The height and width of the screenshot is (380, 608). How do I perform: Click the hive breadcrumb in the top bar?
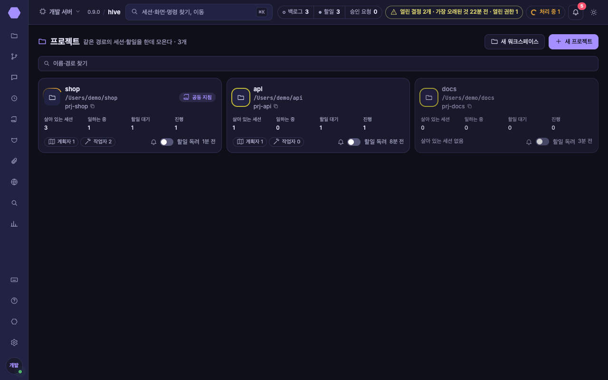[x=114, y=12]
